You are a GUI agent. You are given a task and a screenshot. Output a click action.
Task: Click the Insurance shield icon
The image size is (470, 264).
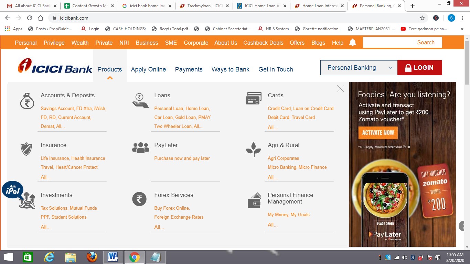[x=26, y=149]
